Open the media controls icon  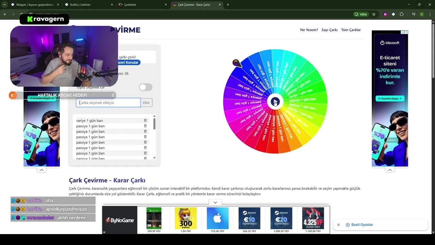point(414,14)
